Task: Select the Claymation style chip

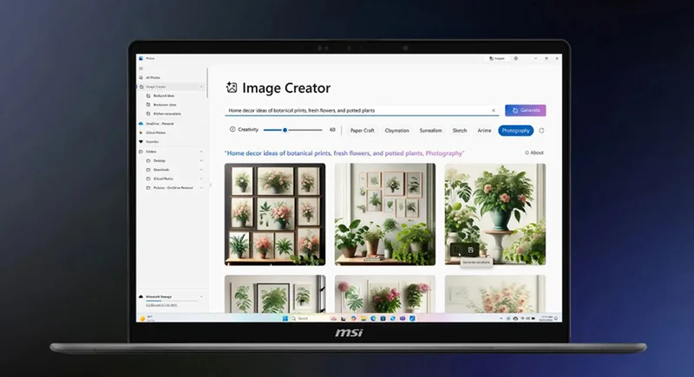Action: point(397,130)
